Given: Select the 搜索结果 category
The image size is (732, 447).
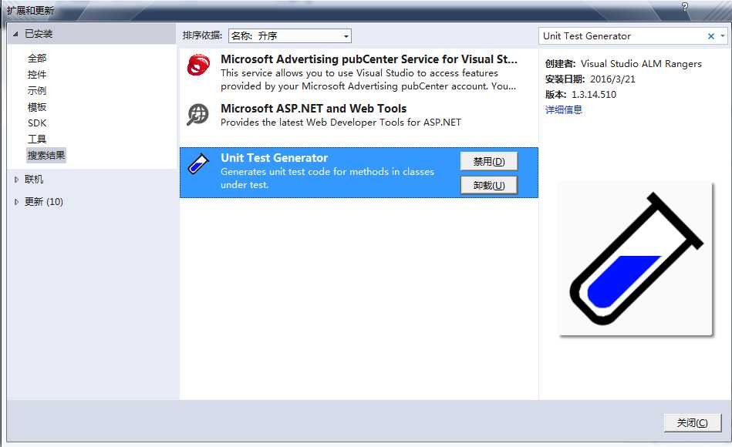Looking at the screenshot, I should pyautogui.click(x=46, y=155).
